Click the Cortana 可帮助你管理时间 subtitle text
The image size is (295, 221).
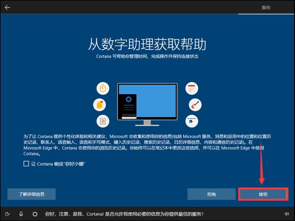point(147,56)
